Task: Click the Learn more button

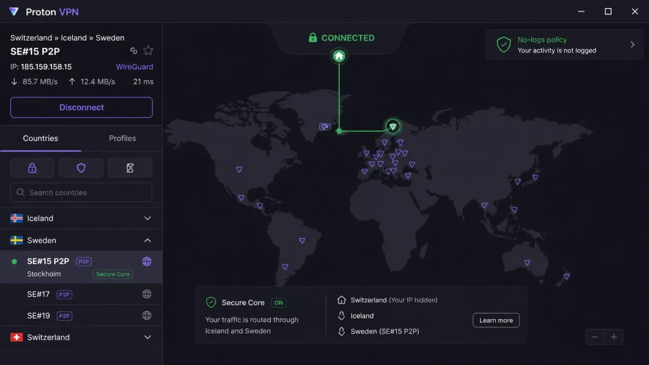Action: (496, 320)
